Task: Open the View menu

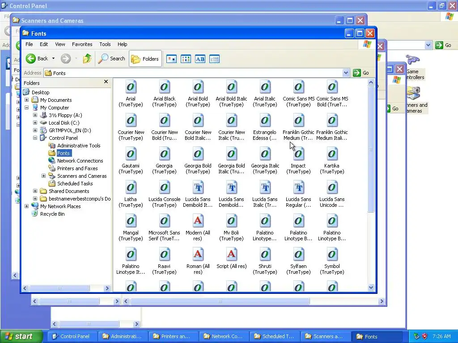Action: point(60,44)
